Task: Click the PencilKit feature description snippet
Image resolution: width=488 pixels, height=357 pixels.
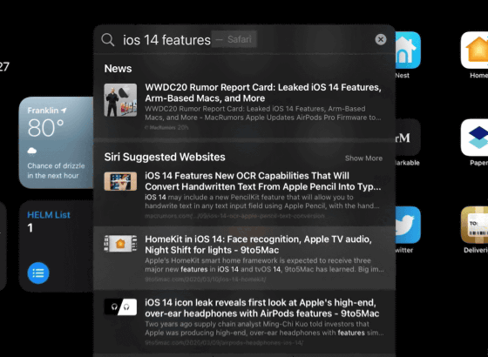Action: pos(262,201)
